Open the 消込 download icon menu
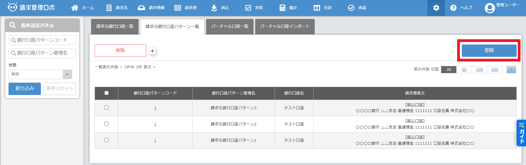The width and height of the screenshot is (526, 165). 214,8
